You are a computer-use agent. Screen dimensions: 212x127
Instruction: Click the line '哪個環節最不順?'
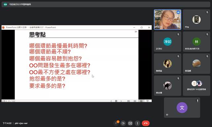(x=50, y=51)
